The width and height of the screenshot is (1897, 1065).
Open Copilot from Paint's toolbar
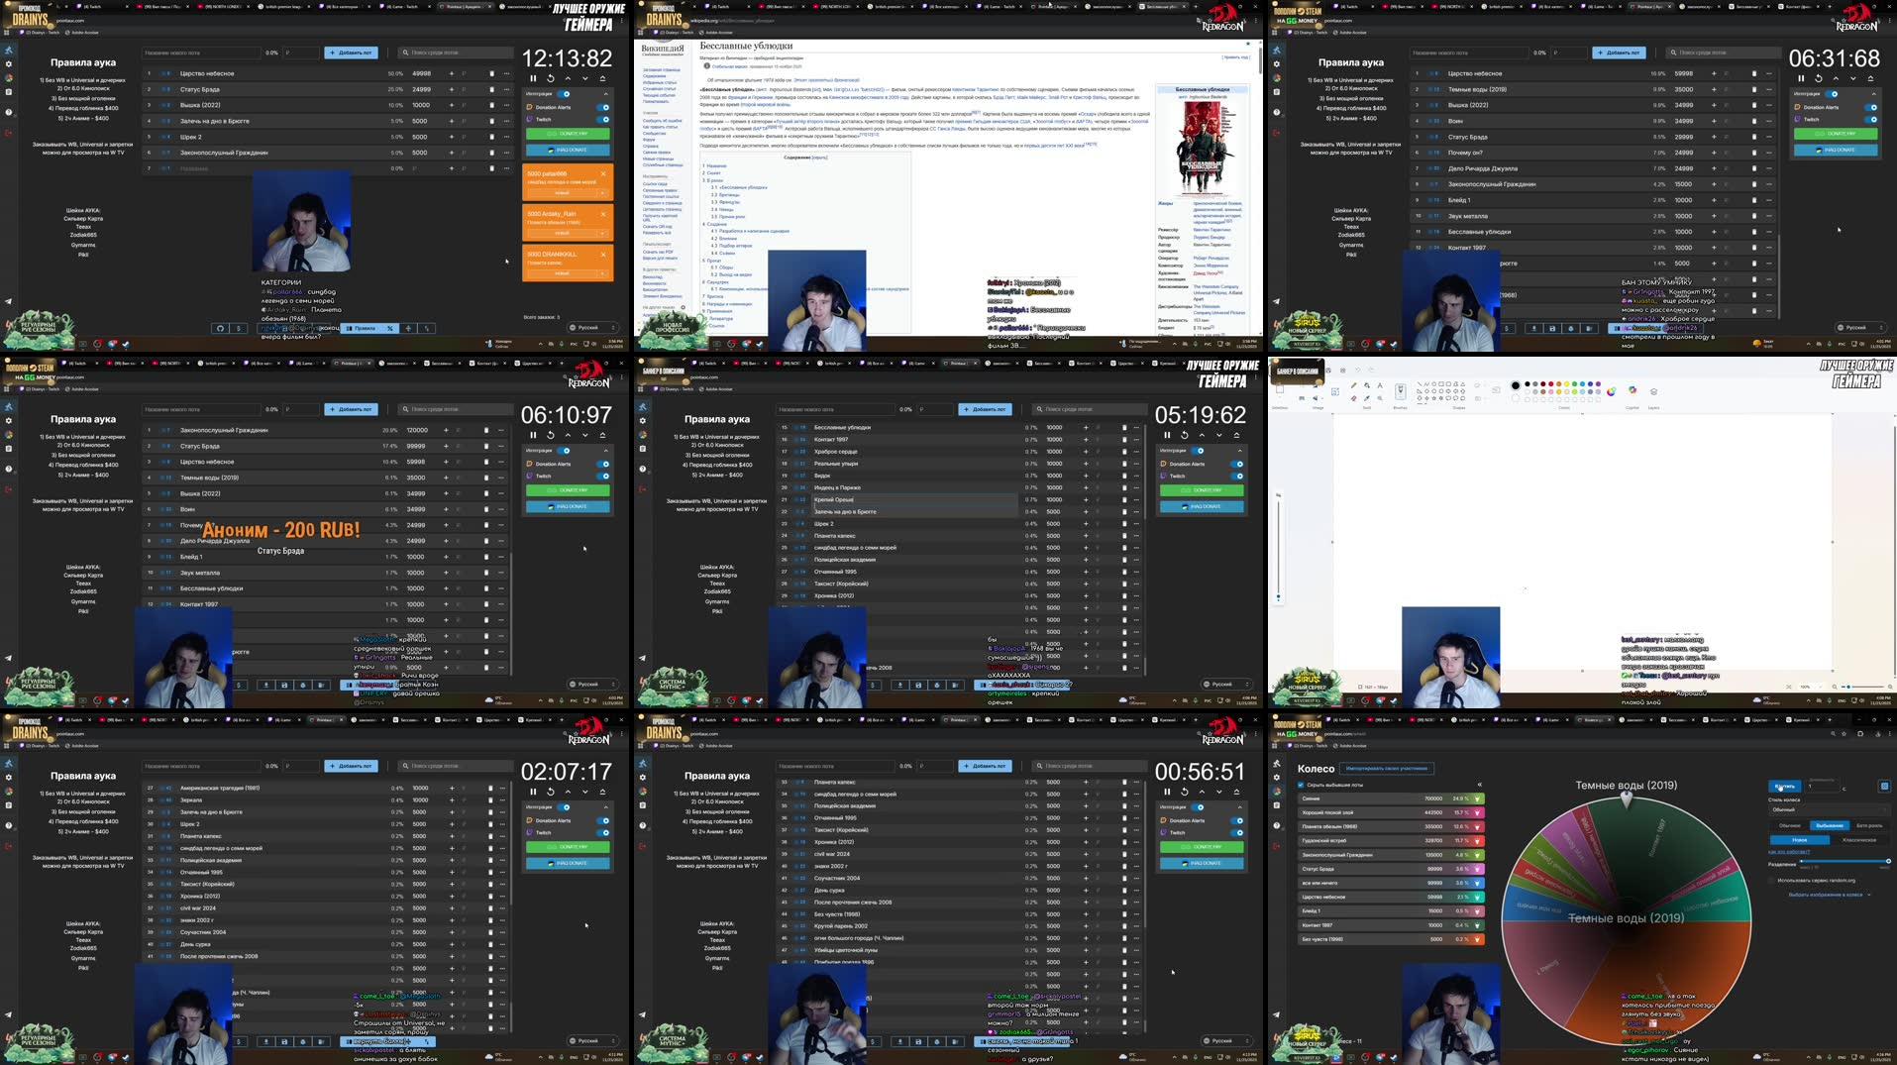[x=1633, y=390]
